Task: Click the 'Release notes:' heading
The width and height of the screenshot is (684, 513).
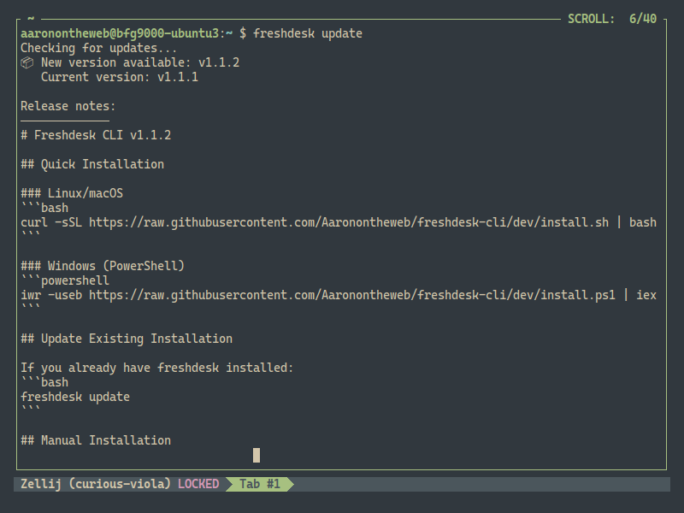Action: [x=68, y=106]
